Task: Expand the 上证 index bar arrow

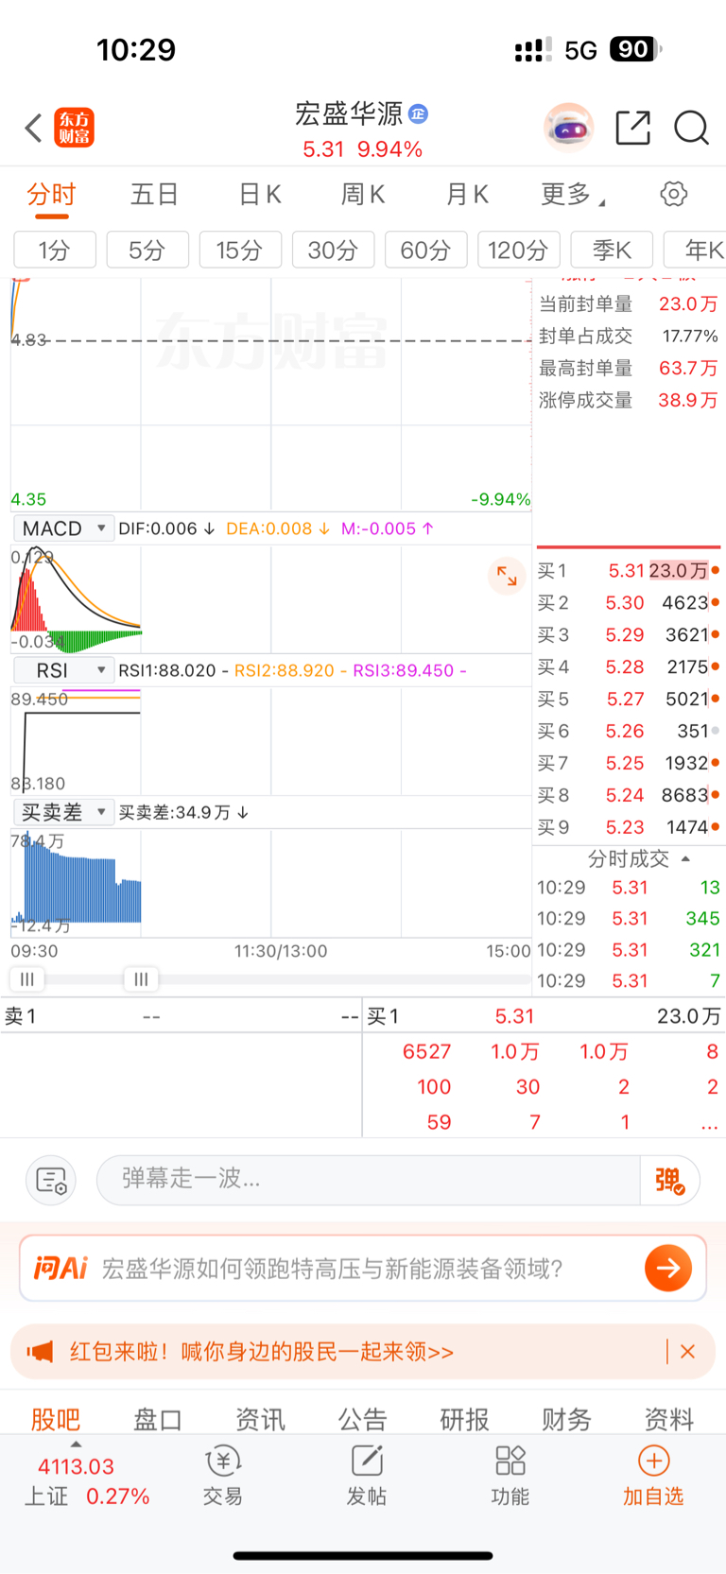Action: click(76, 1444)
